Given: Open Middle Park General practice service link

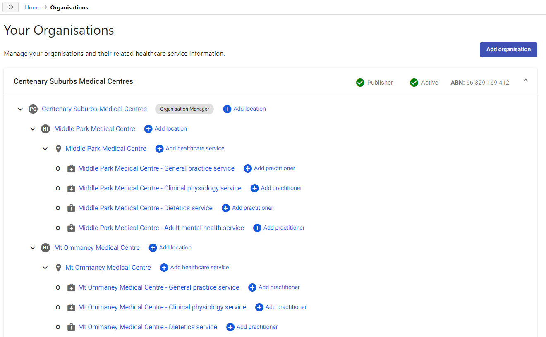Looking at the screenshot, I should pyautogui.click(x=156, y=168).
